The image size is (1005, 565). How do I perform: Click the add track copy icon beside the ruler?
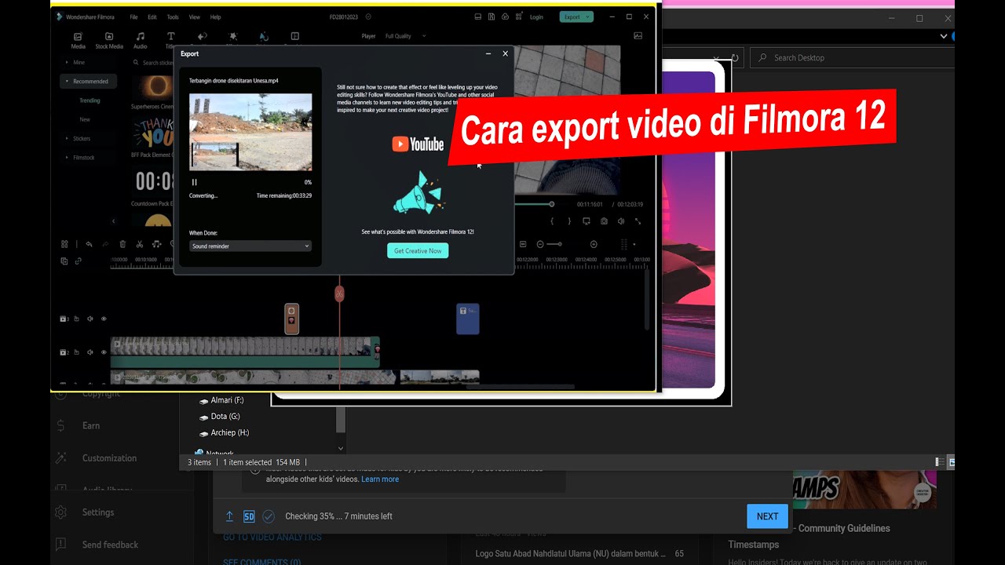tap(64, 261)
